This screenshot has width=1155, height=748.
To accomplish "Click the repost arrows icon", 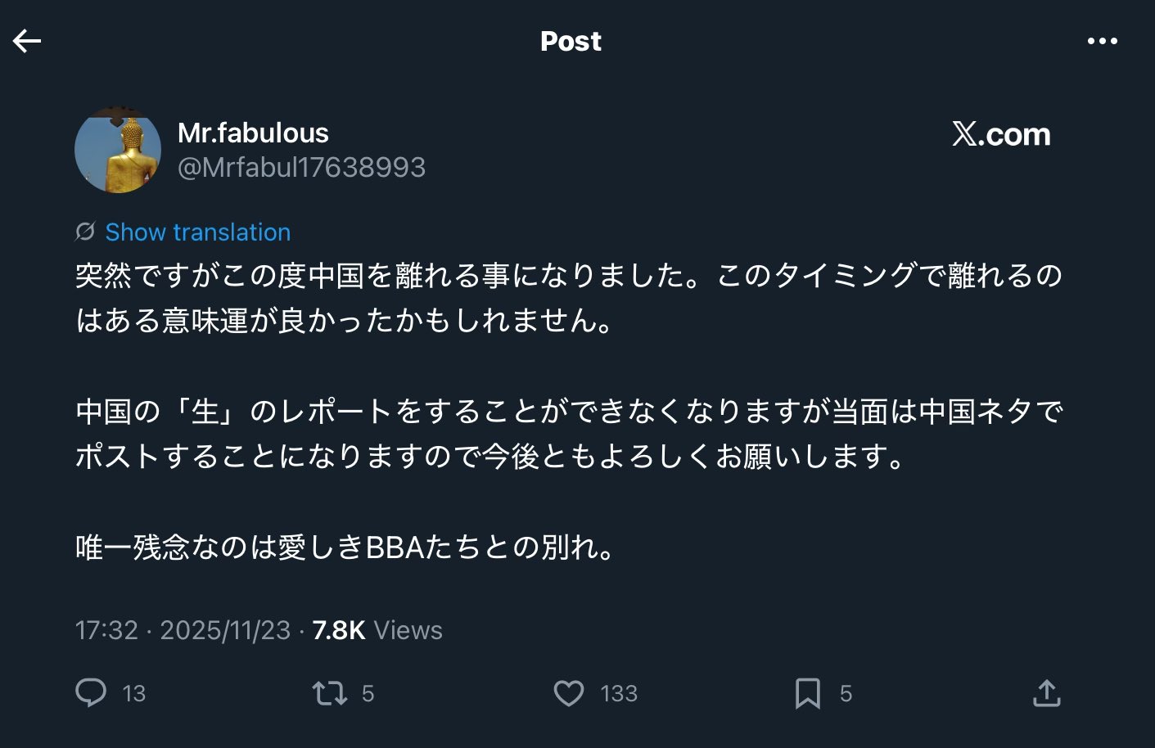I will (329, 693).
